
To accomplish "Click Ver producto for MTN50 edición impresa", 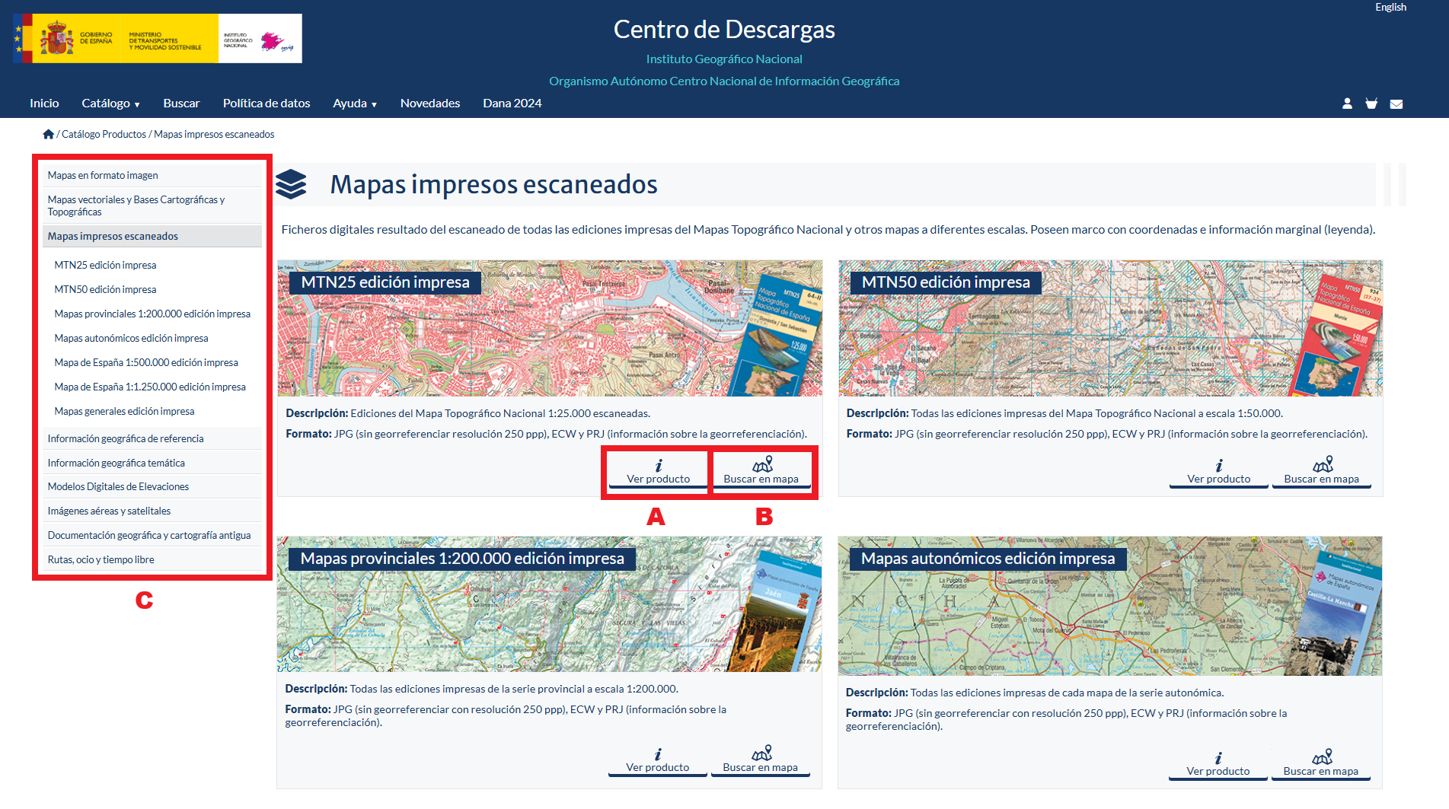I will pos(1218,471).
